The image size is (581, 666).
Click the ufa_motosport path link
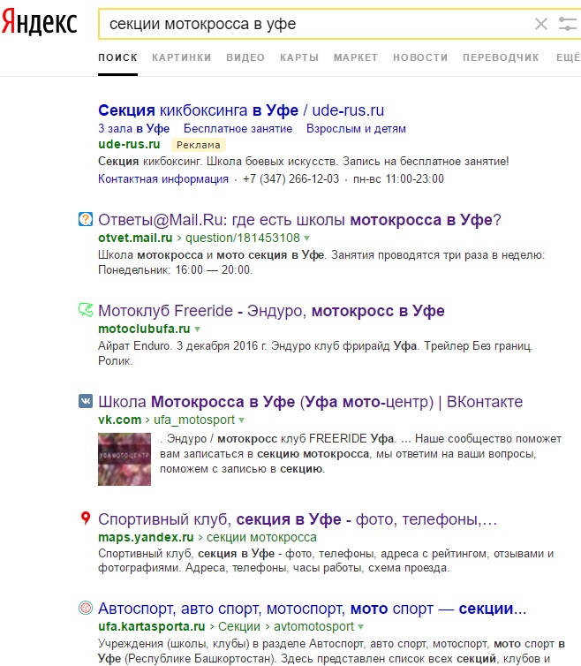click(194, 420)
